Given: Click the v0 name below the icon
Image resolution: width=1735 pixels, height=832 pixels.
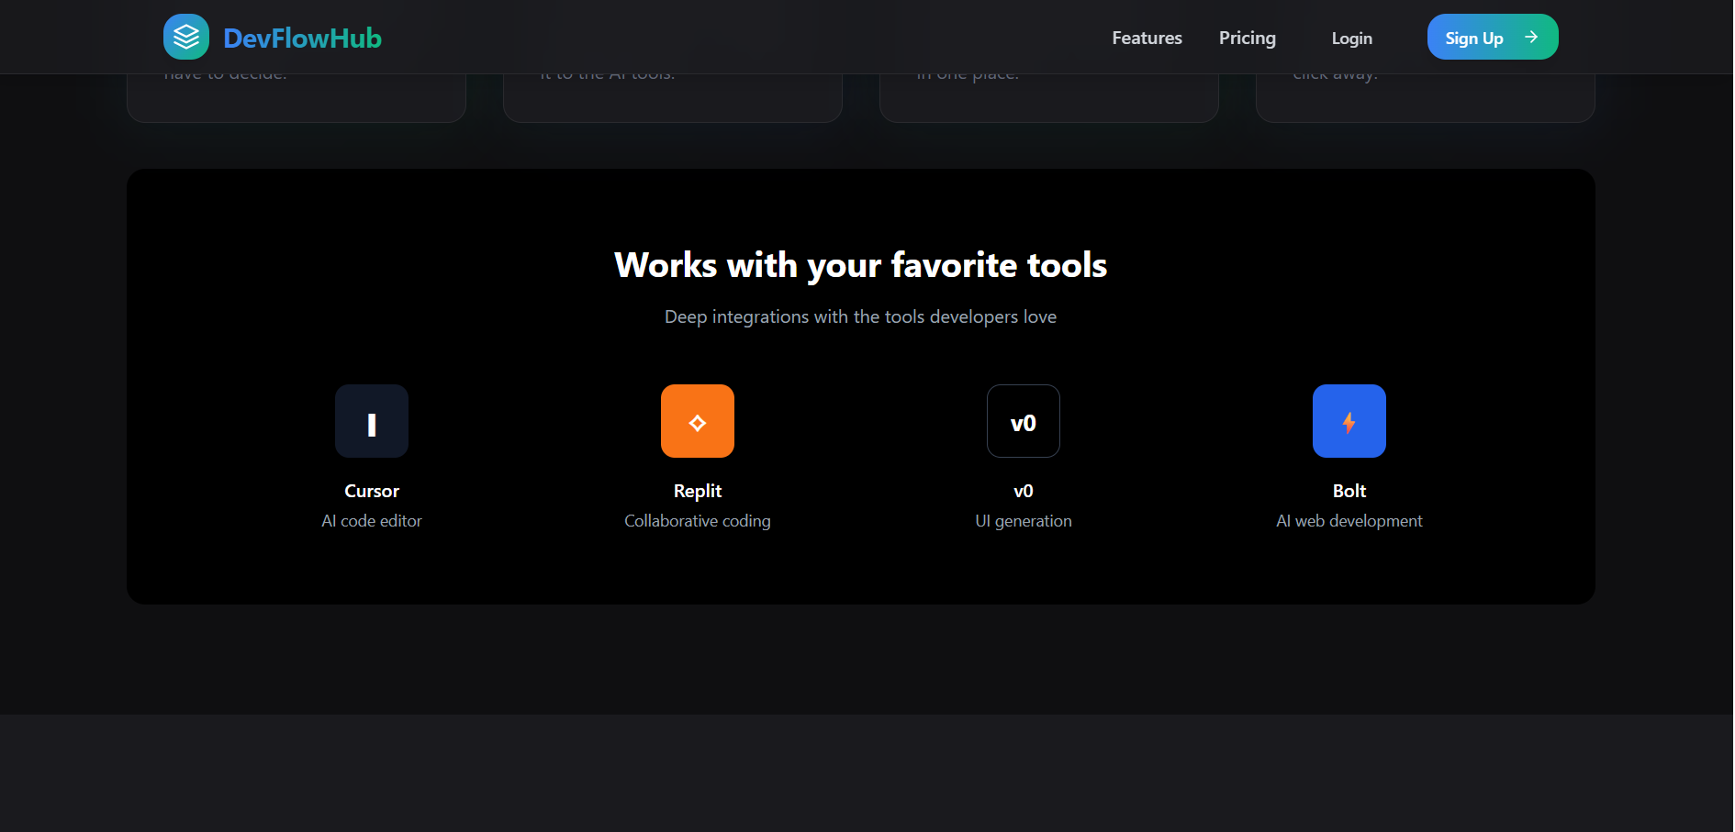Looking at the screenshot, I should (x=1024, y=491).
